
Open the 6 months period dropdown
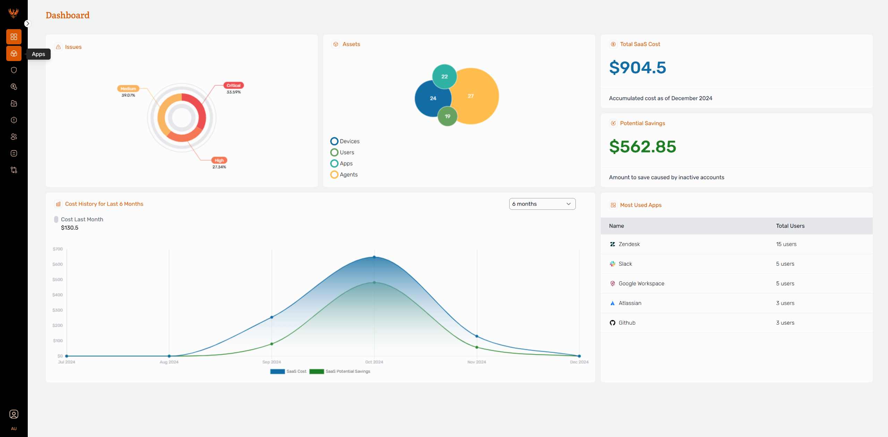coord(542,204)
